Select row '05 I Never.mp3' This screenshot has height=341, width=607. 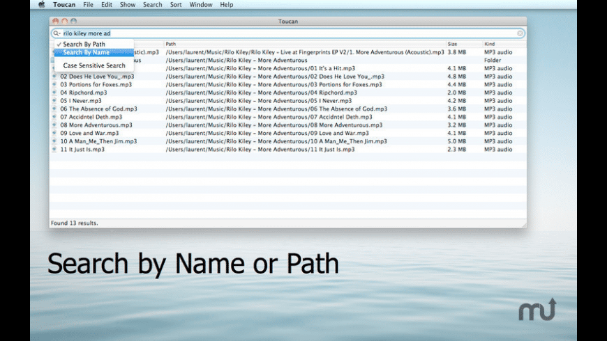(x=288, y=101)
